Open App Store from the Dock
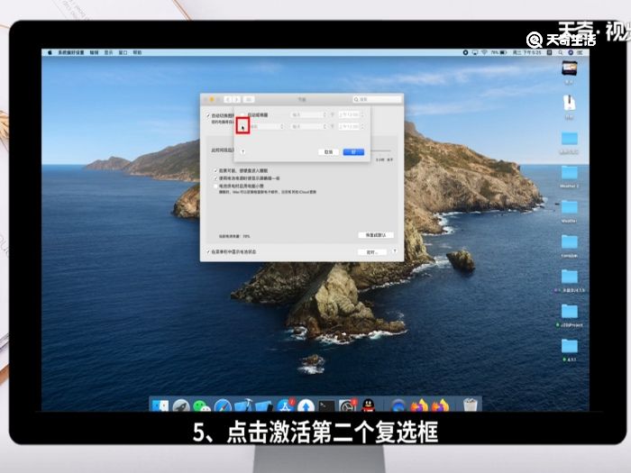This screenshot has height=473, width=631. tap(286, 405)
